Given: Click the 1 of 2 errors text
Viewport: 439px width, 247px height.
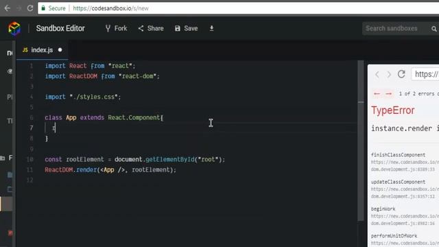Looking at the screenshot, I should pos(419,93).
